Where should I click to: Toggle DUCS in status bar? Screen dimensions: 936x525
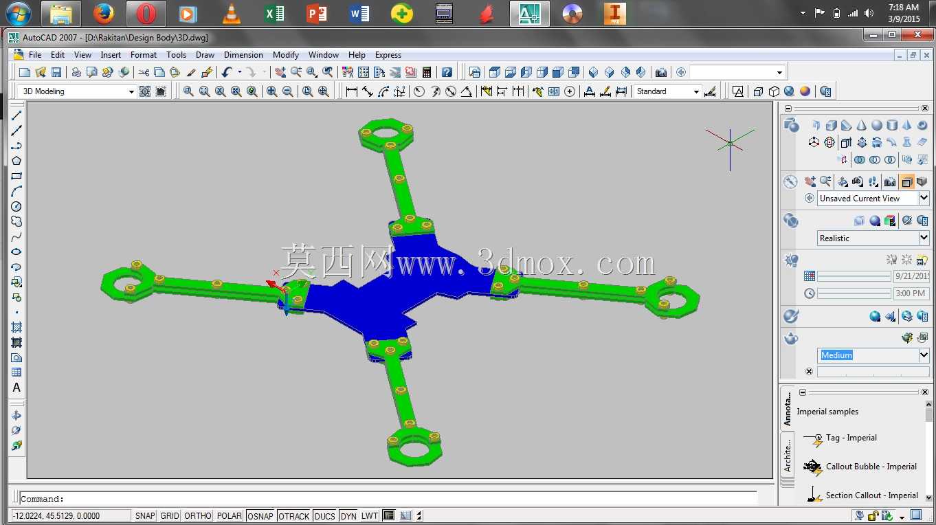click(325, 516)
